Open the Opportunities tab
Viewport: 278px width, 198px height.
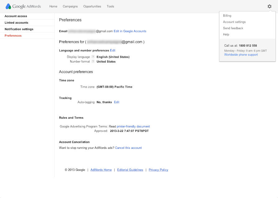click(92, 7)
